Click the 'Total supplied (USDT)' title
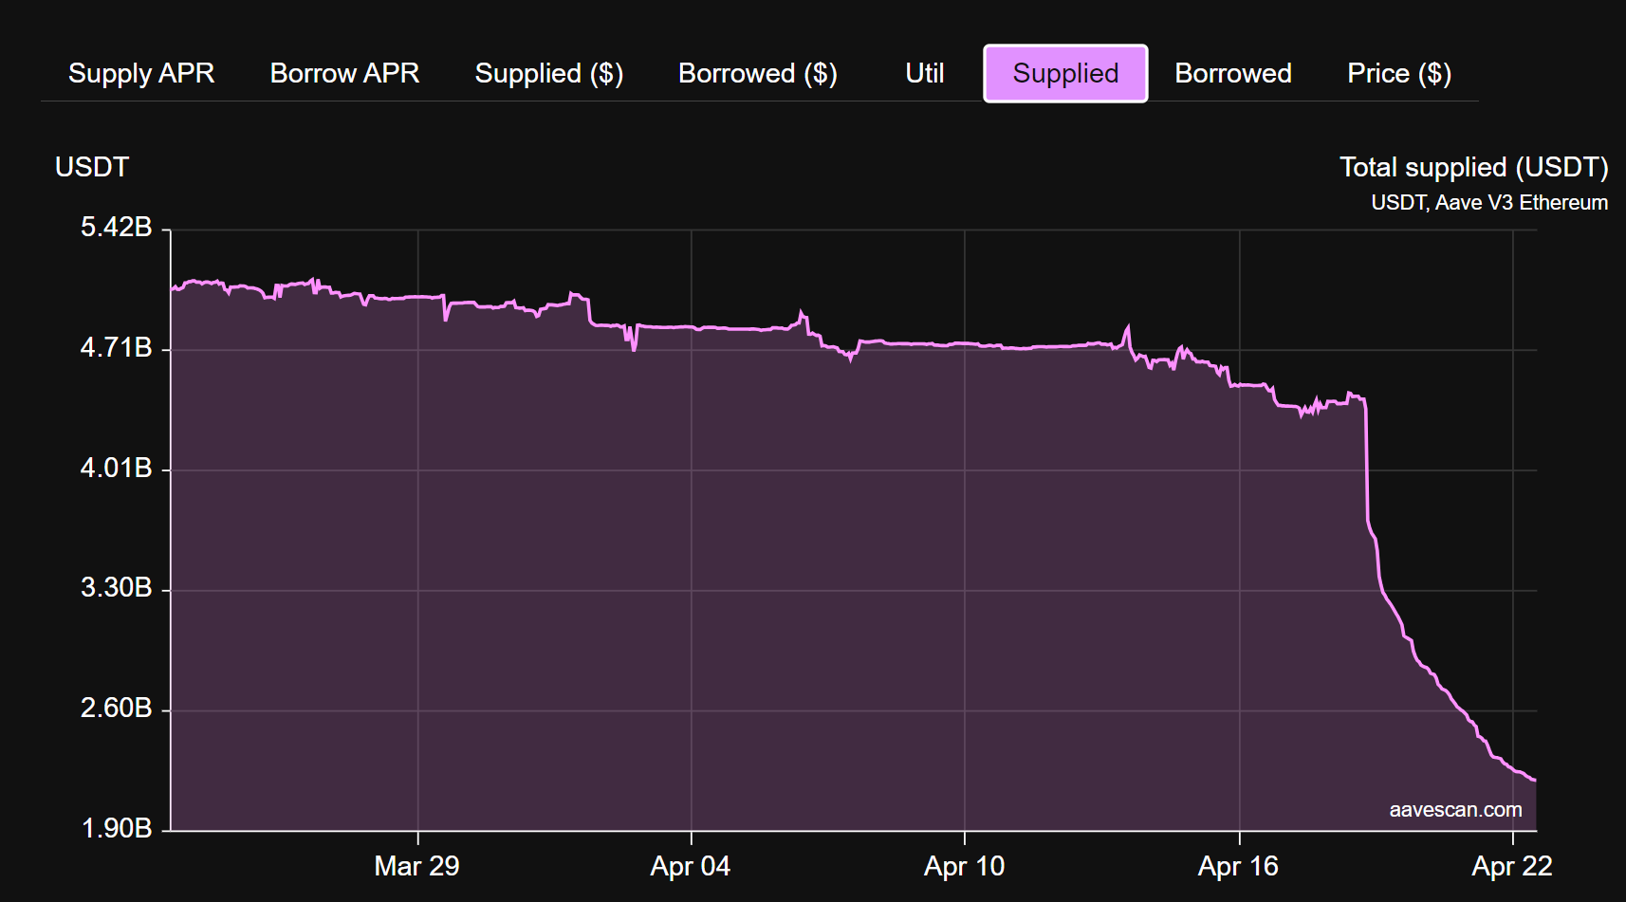The width and height of the screenshot is (1626, 902). pyautogui.click(x=1473, y=168)
